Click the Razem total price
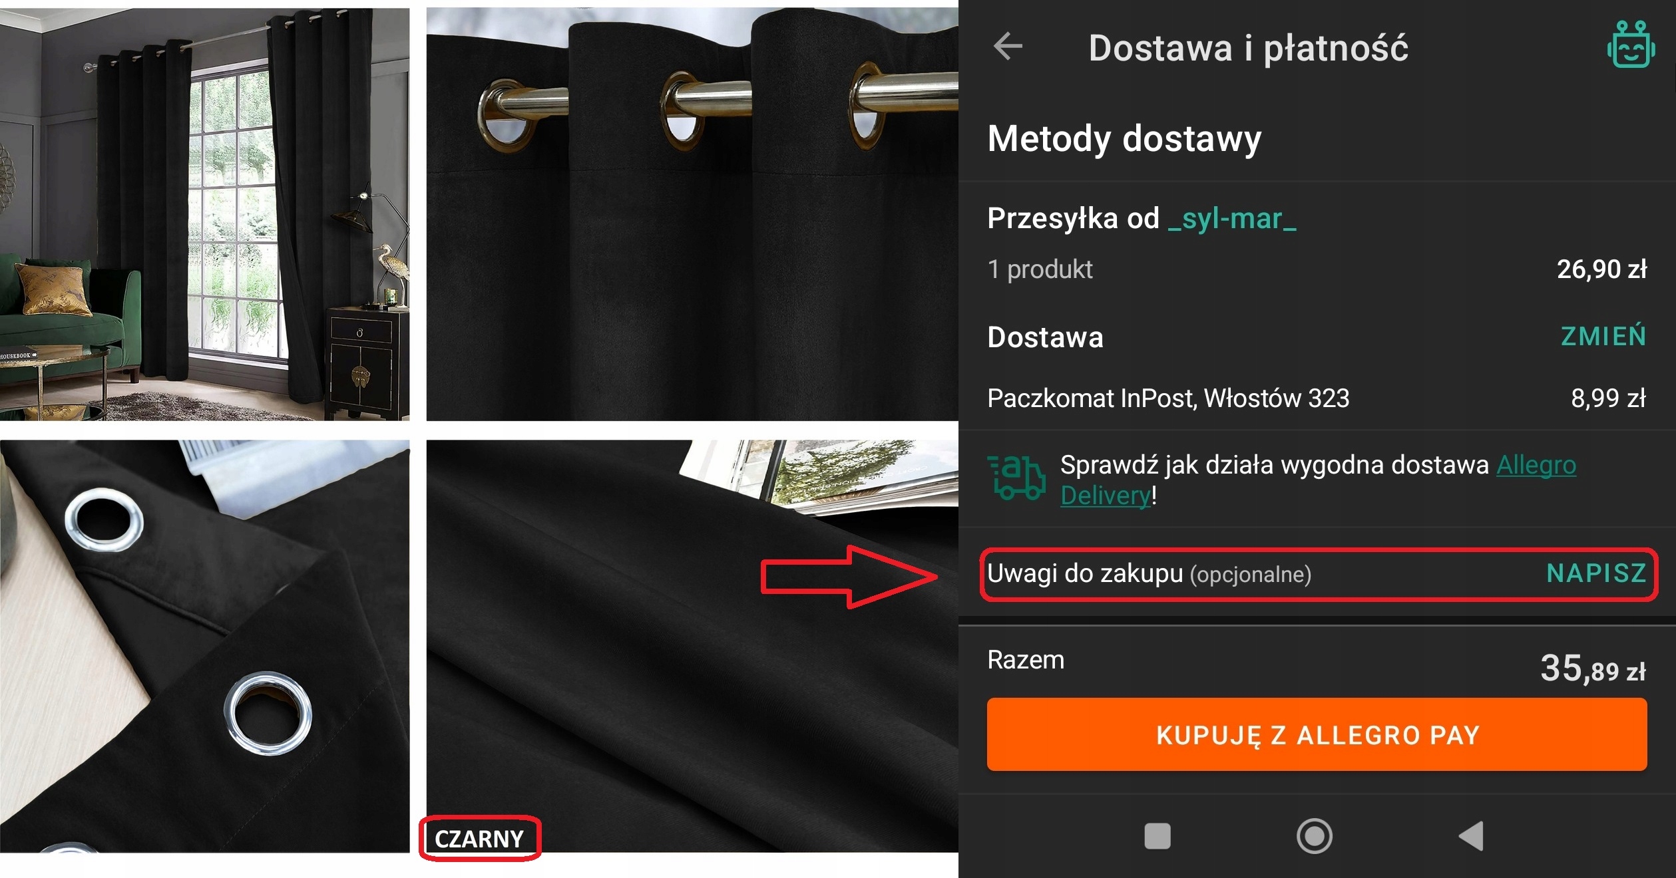Image resolution: width=1676 pixels, height=878 pixels. point(1592,668)
